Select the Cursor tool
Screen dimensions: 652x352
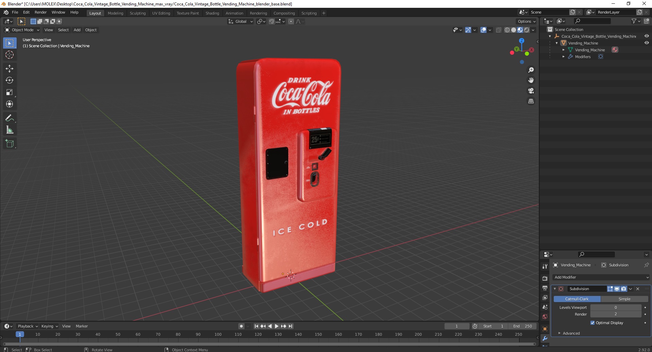click(x=10, y=55)
